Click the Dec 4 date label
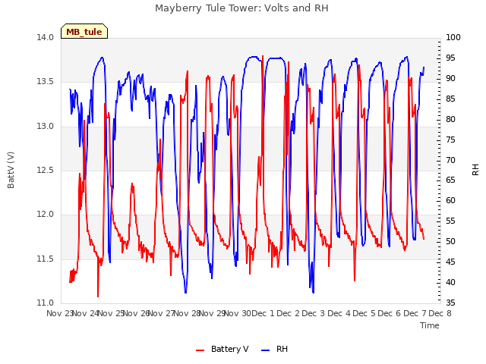 click(x=339, y=313)
